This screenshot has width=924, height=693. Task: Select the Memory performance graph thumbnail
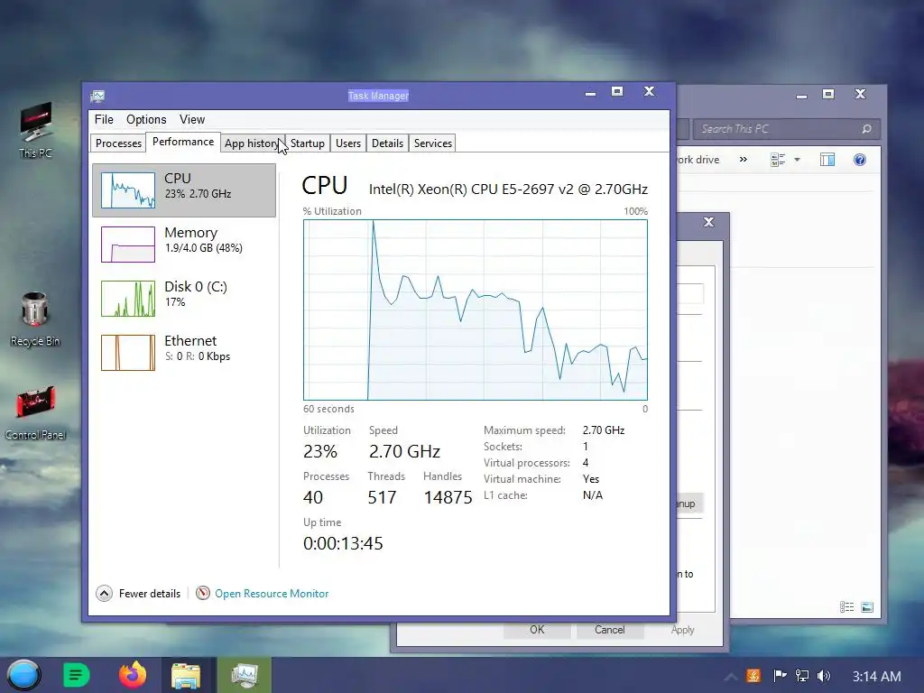[x=128, y=245]
